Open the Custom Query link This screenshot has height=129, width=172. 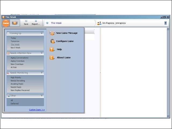coord(37,110)
